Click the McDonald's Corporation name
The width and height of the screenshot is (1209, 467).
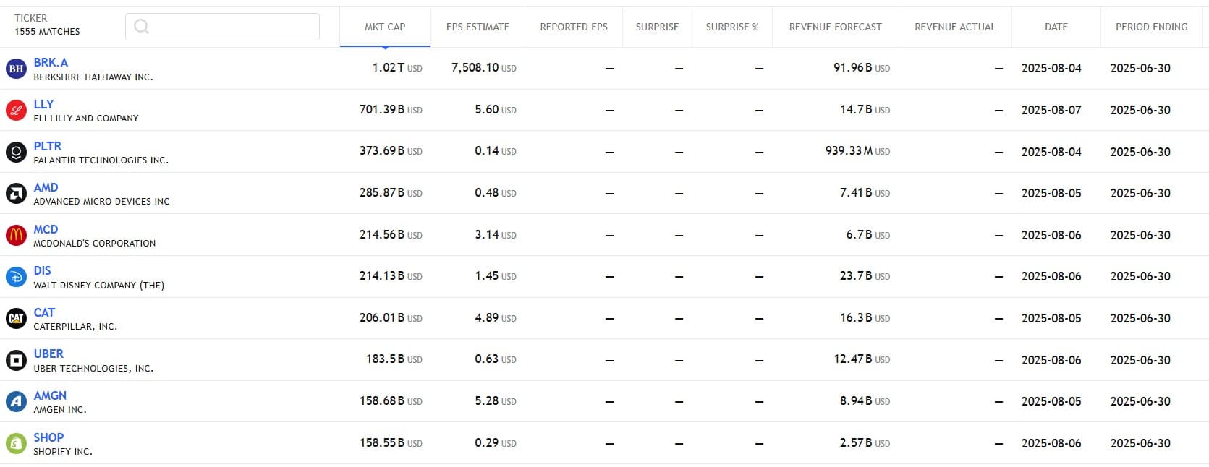(x=95, y=244)
